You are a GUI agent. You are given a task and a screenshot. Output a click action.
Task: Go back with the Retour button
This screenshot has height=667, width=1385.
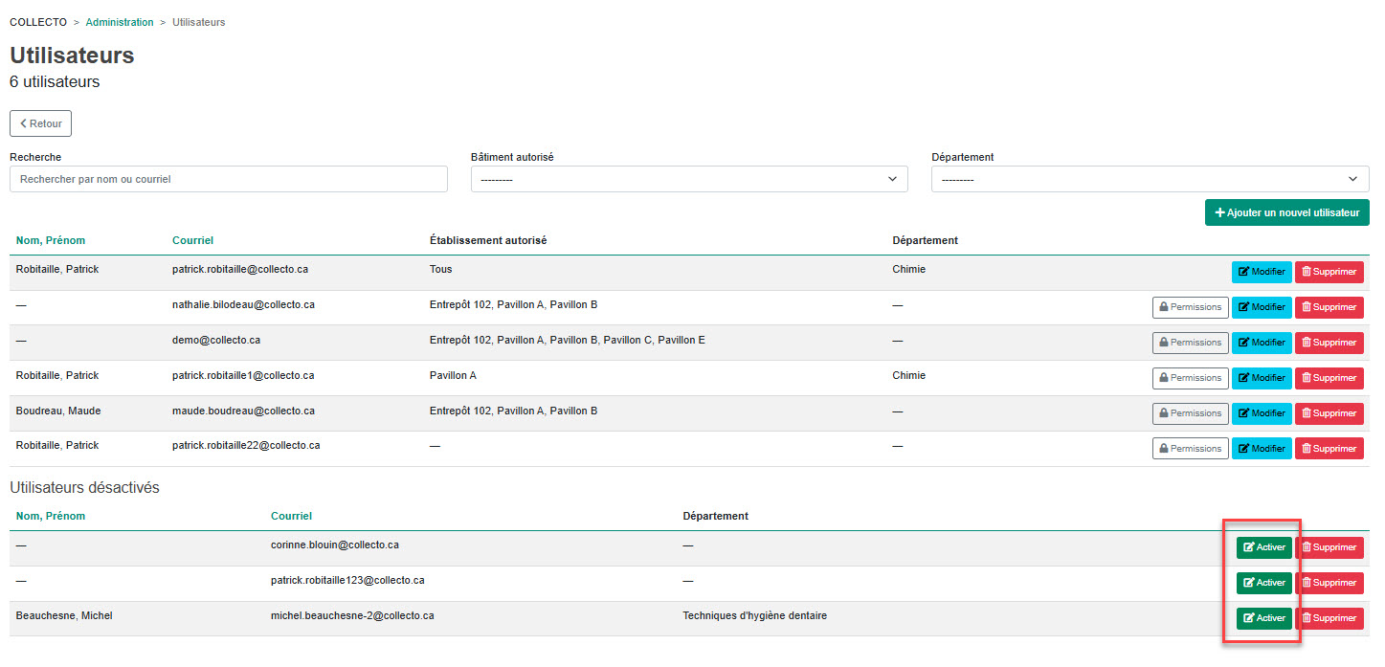point(40,123)
